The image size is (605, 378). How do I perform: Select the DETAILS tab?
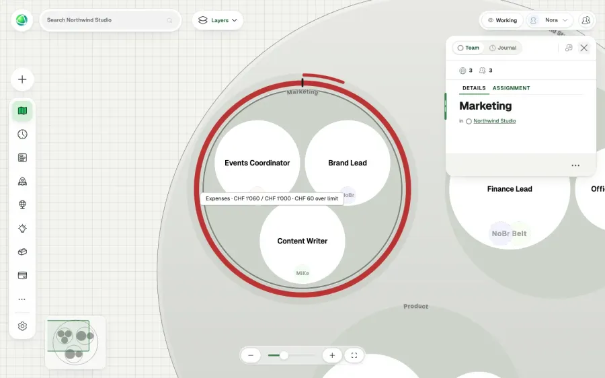474,88
